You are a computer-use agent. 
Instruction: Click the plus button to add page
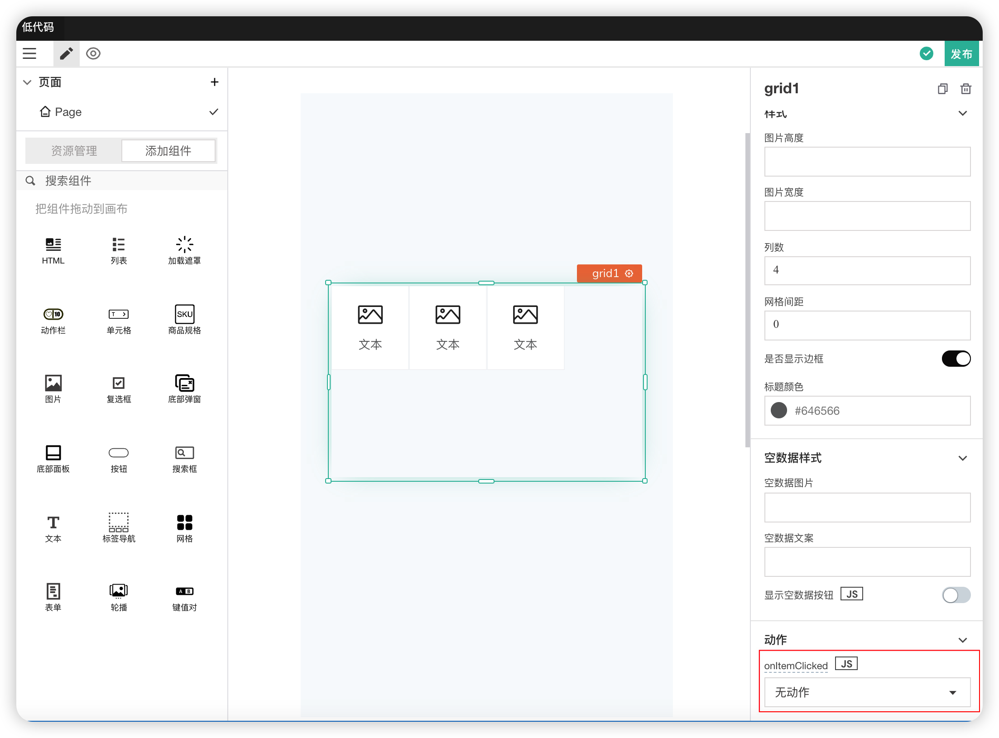pyautogui.click(x=214, y=82)
